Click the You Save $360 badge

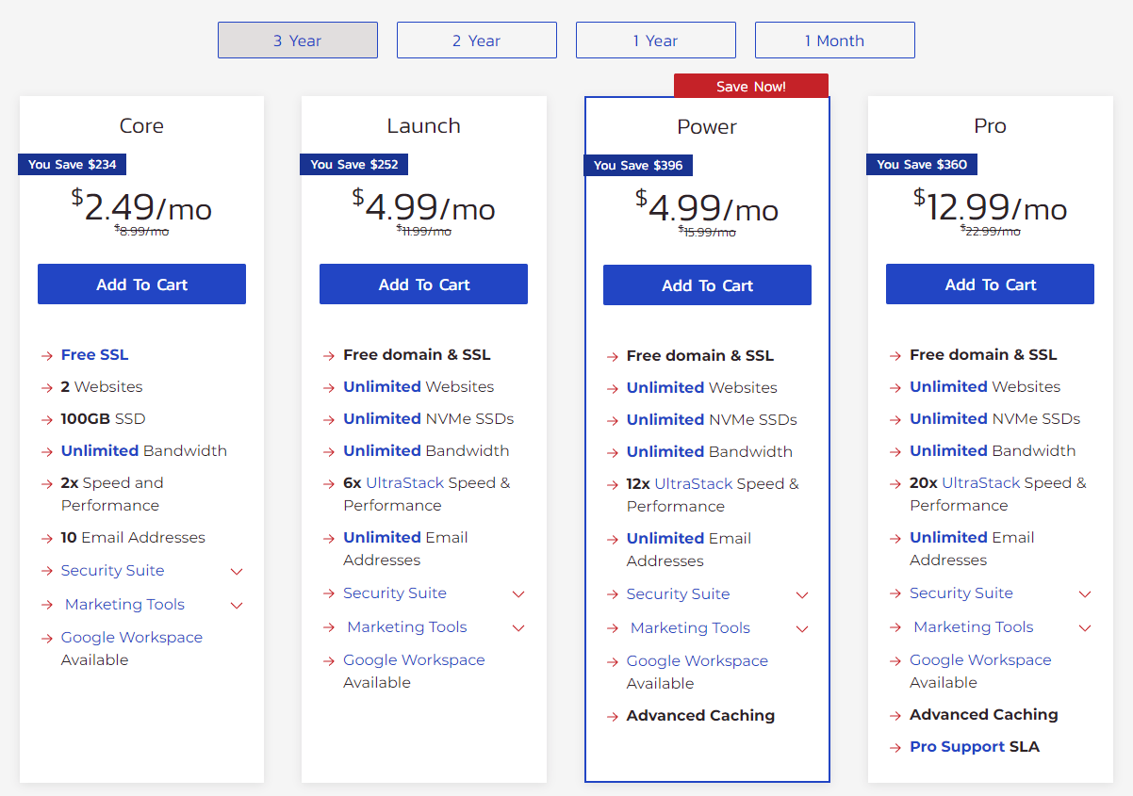pyautogui.click(x=921, y=164)
